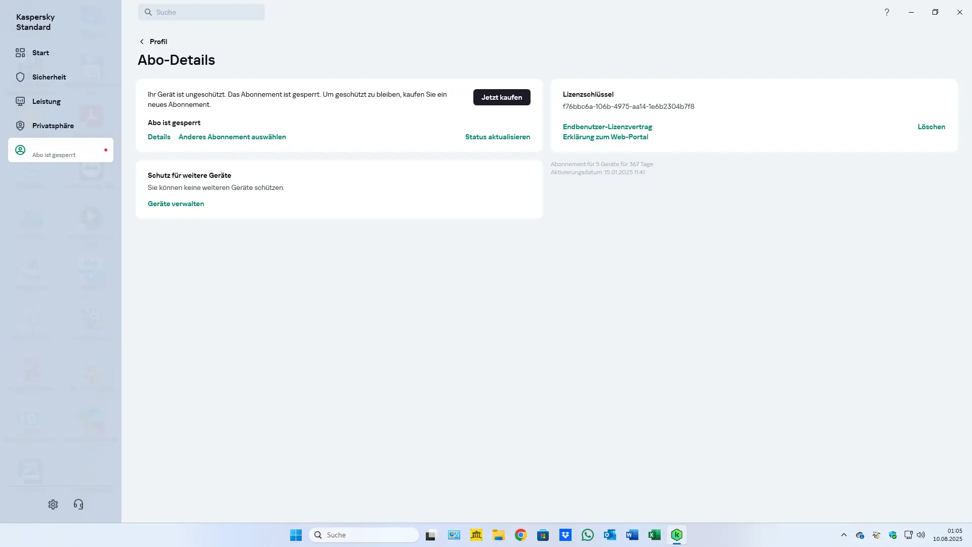
Task: Show hidden tray icons chevron
Action: pyautogui.click(x=843, y=535)
